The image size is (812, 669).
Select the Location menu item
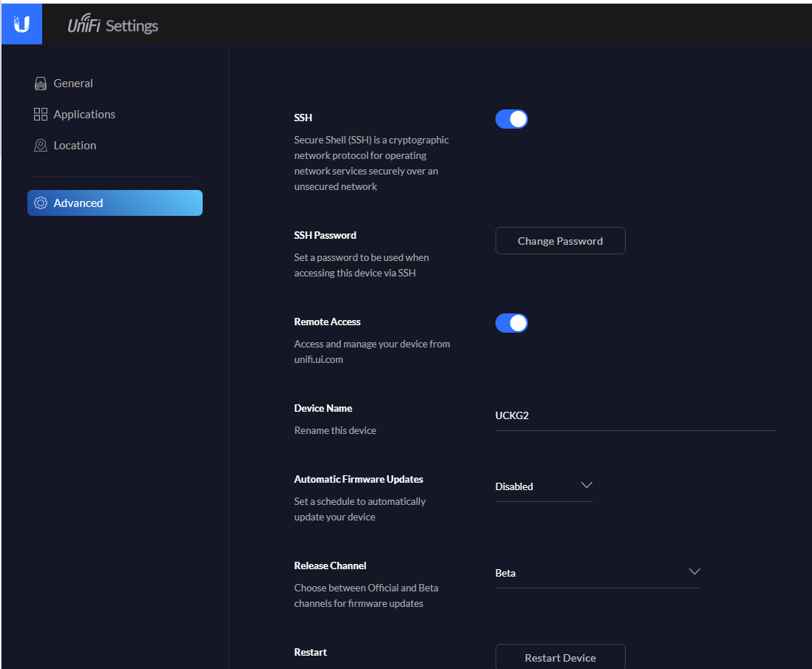[x=75, y=146]
